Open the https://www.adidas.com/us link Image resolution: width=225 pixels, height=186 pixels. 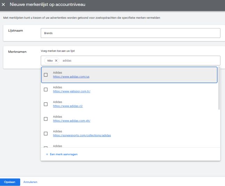(x=71, y=77)
